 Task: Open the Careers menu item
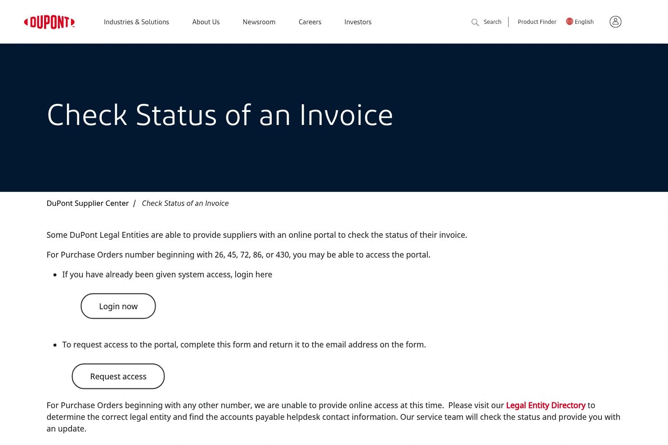(x=310, y=22)
